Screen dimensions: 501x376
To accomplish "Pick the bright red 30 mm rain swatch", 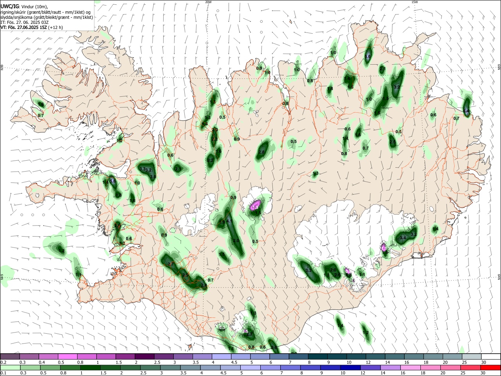I will 490,367.
